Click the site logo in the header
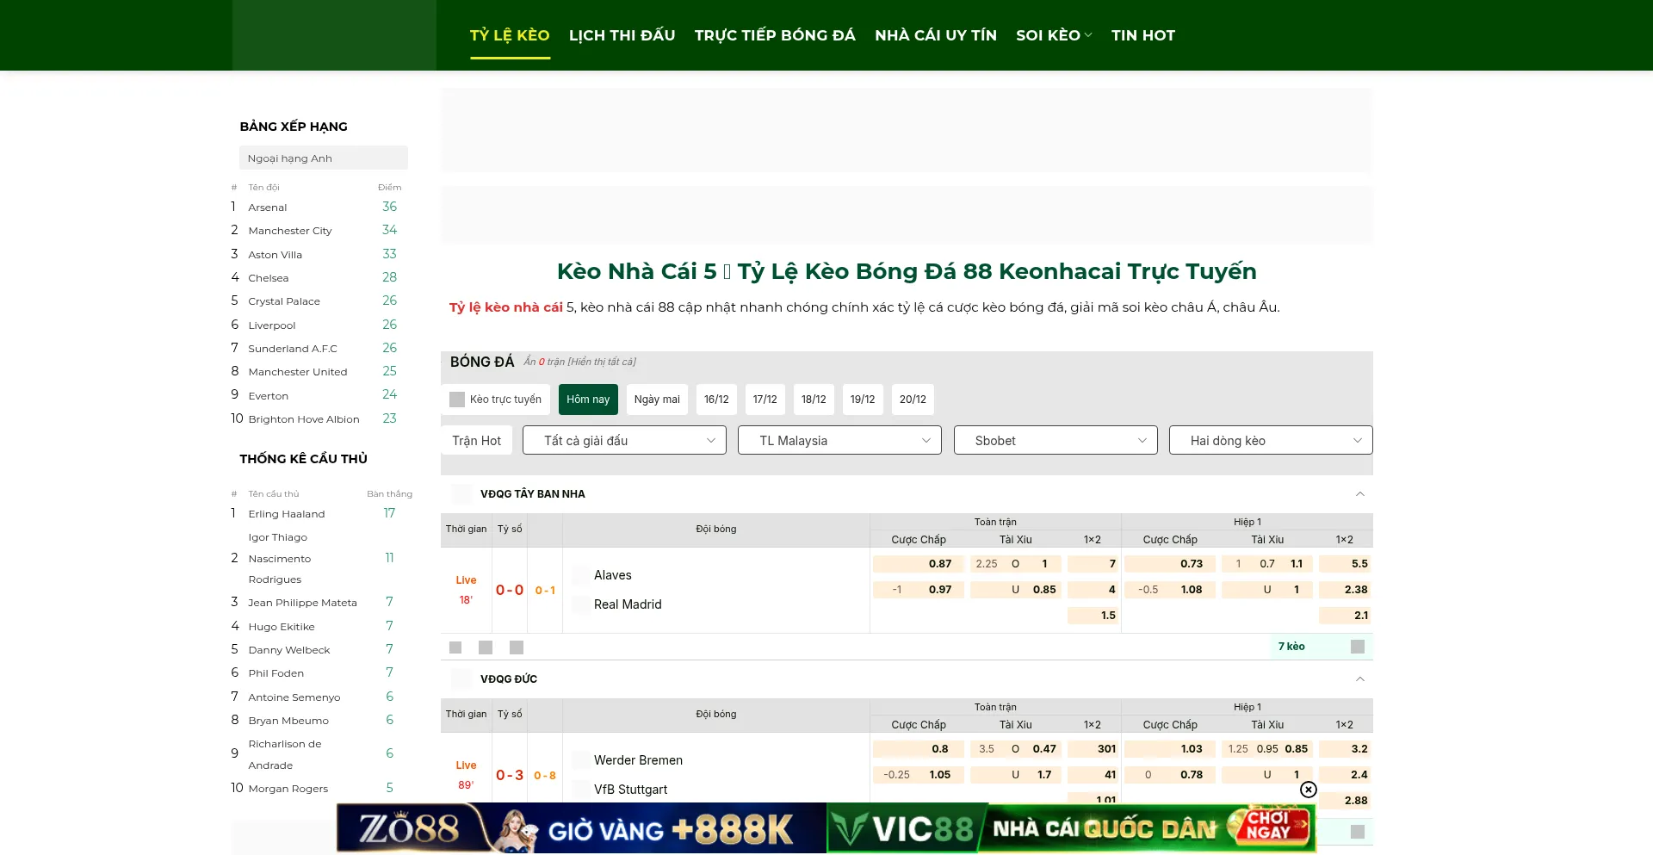 pos(334,34)
